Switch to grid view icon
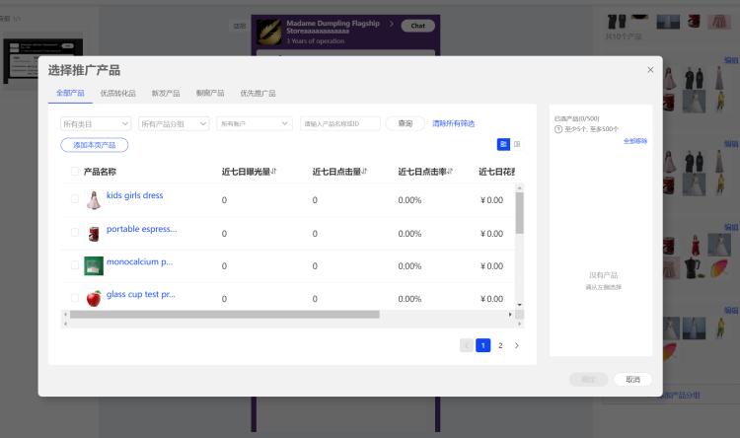Viewport: 740px width, 438px height. [517, 144]
